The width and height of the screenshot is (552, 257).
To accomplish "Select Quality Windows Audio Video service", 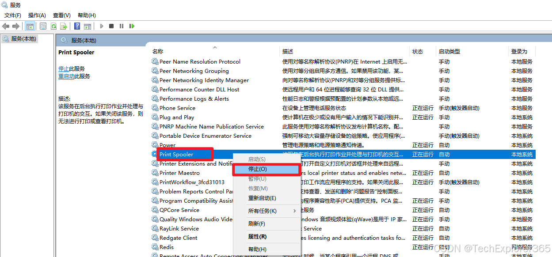I will click(x=196, y=219).
